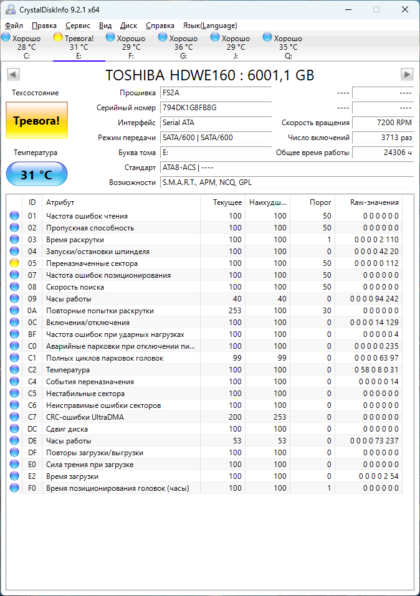Click the SATA/600 transfer mode field
Screen dimensions: 420x596
click(x=216, y=138)
